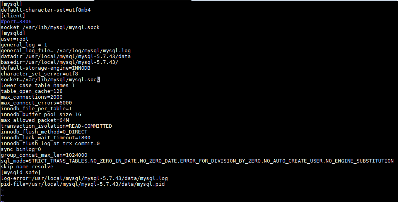The height and width of the screenshot is (202, 398).
Task: Click the [mysql] section header line
Action: [x=12, y=4]
